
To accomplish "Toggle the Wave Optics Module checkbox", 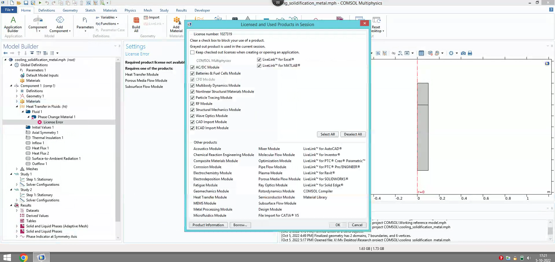I will coord(192,116).
